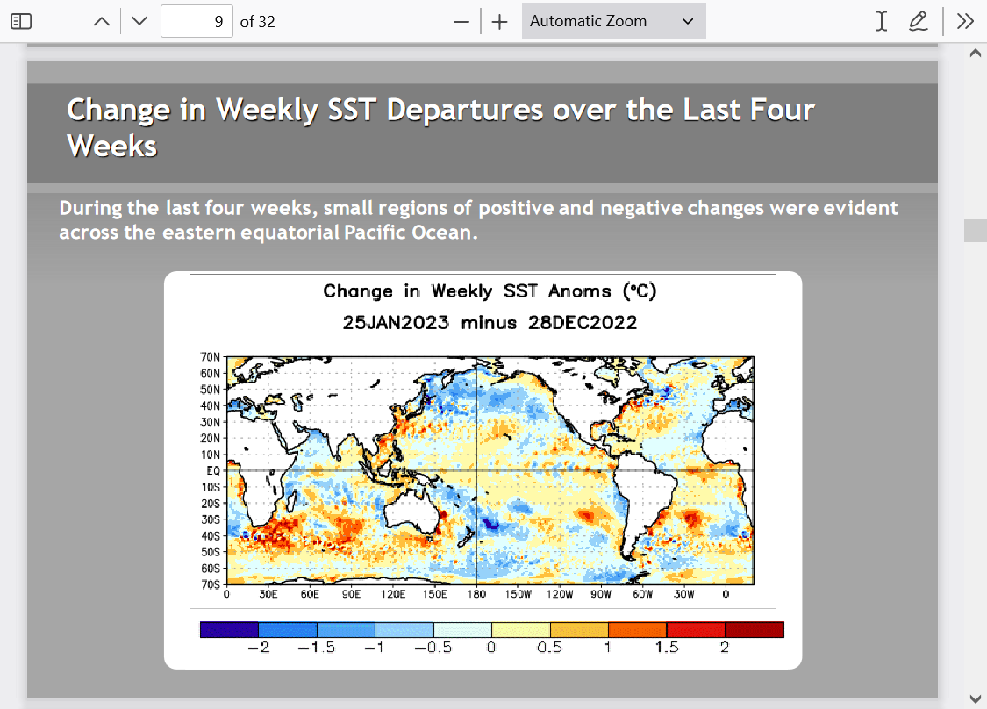The image size is (987, 709).
Task: Click the '90E' longitude axis label
Action: 351,594
